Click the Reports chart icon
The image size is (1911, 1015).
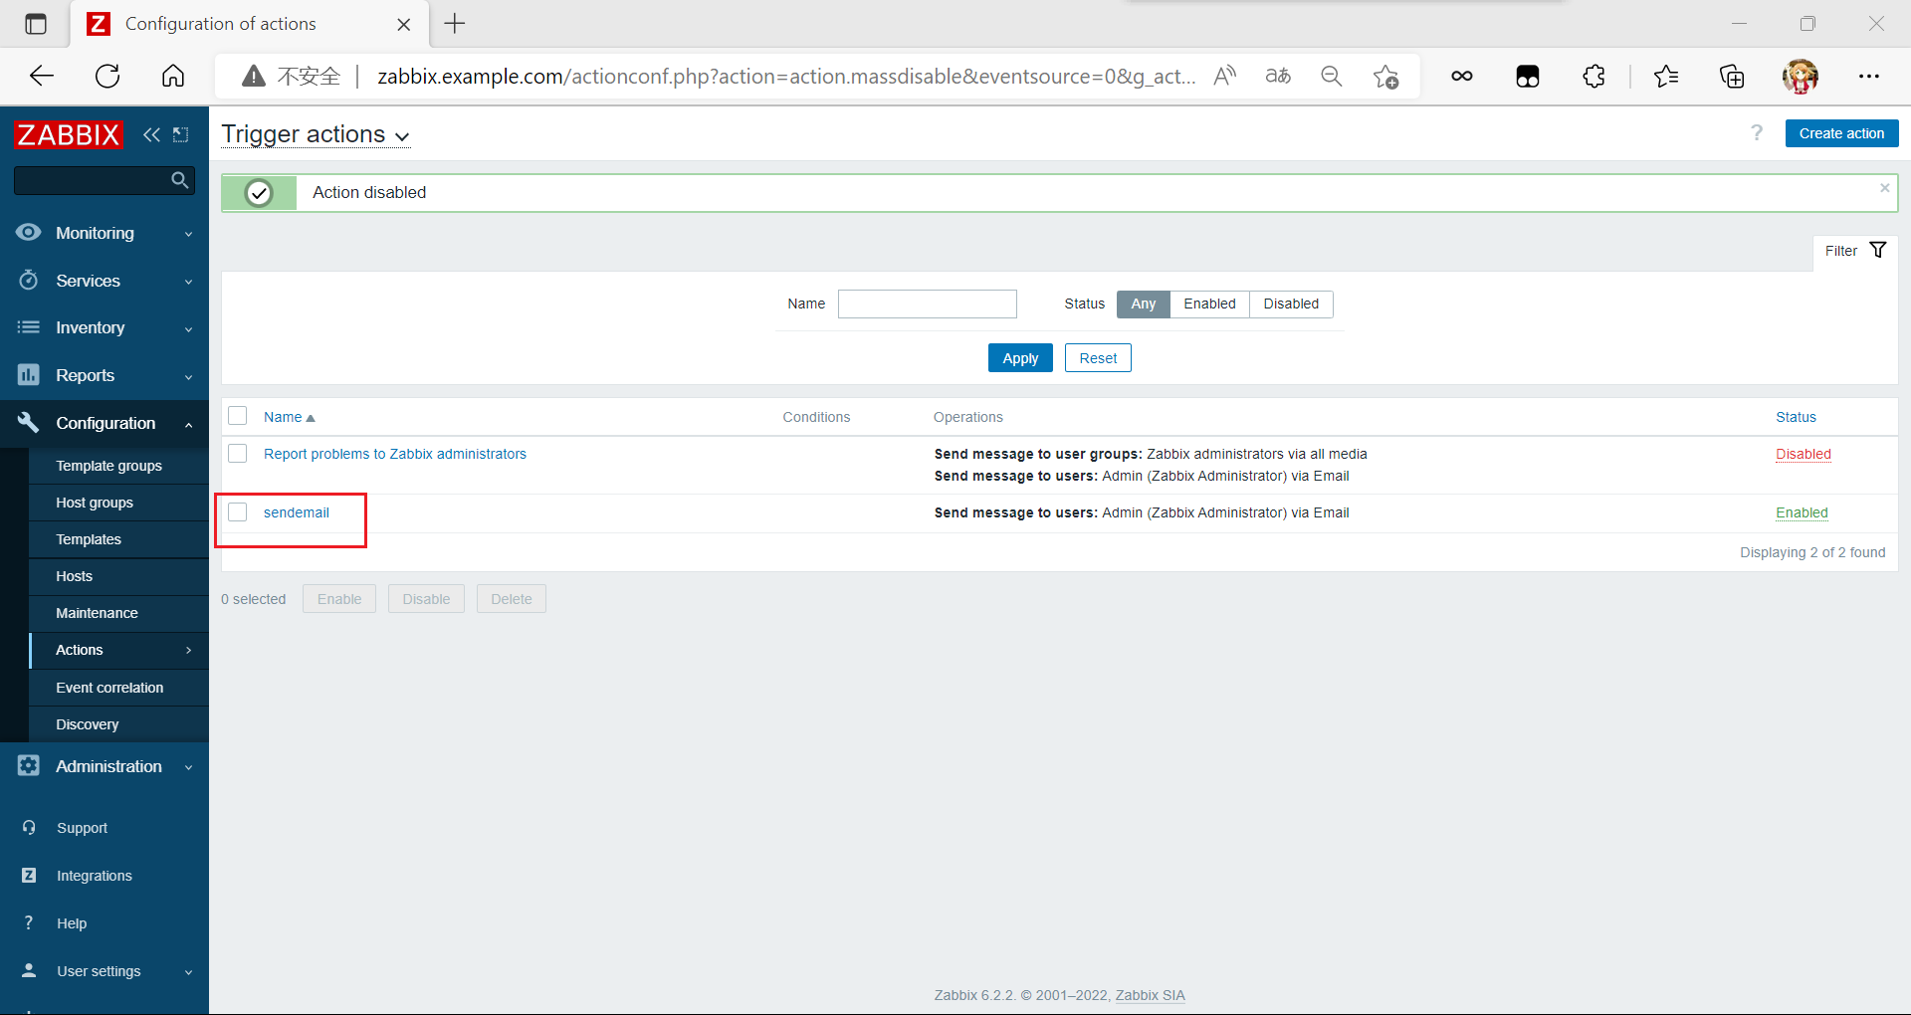[28, 375]
